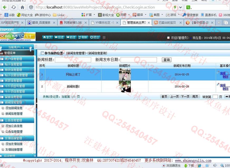The image size is (230, 168).
Task: Expand the 商家信息管理 menu
Action: tap(17, 81)
